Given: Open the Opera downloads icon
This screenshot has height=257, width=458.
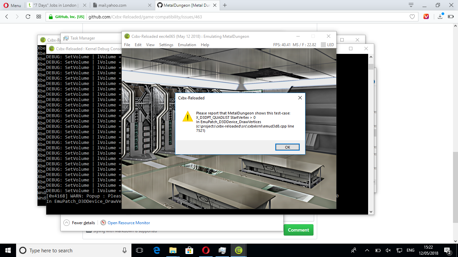Looking at the screenshot, I should (440, 17).
